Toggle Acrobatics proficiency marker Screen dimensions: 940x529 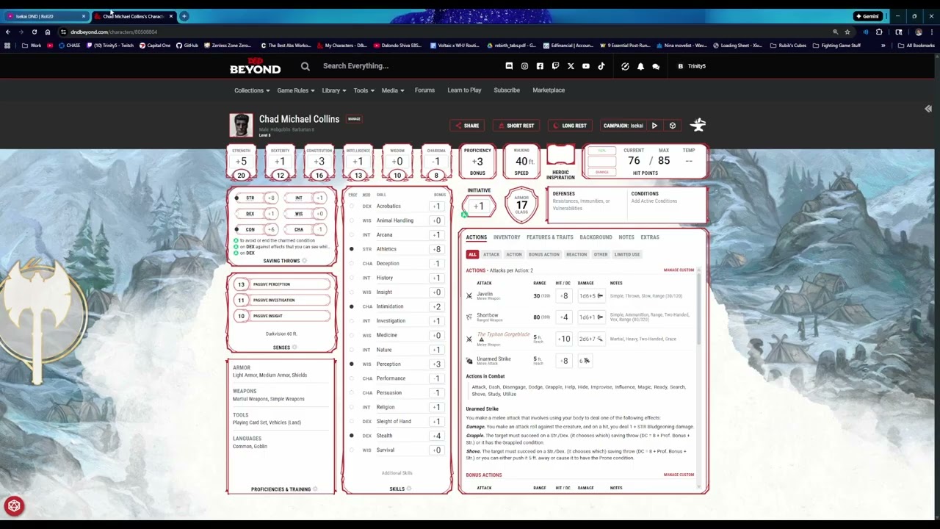[352, 206]
